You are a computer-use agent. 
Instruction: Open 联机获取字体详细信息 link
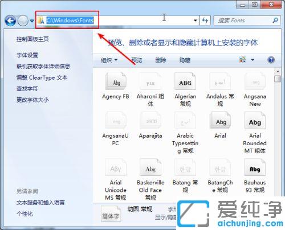point(43,66)
